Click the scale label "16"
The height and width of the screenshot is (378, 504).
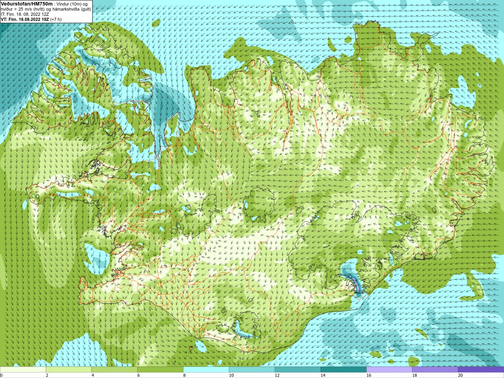[x=369, y=375]
